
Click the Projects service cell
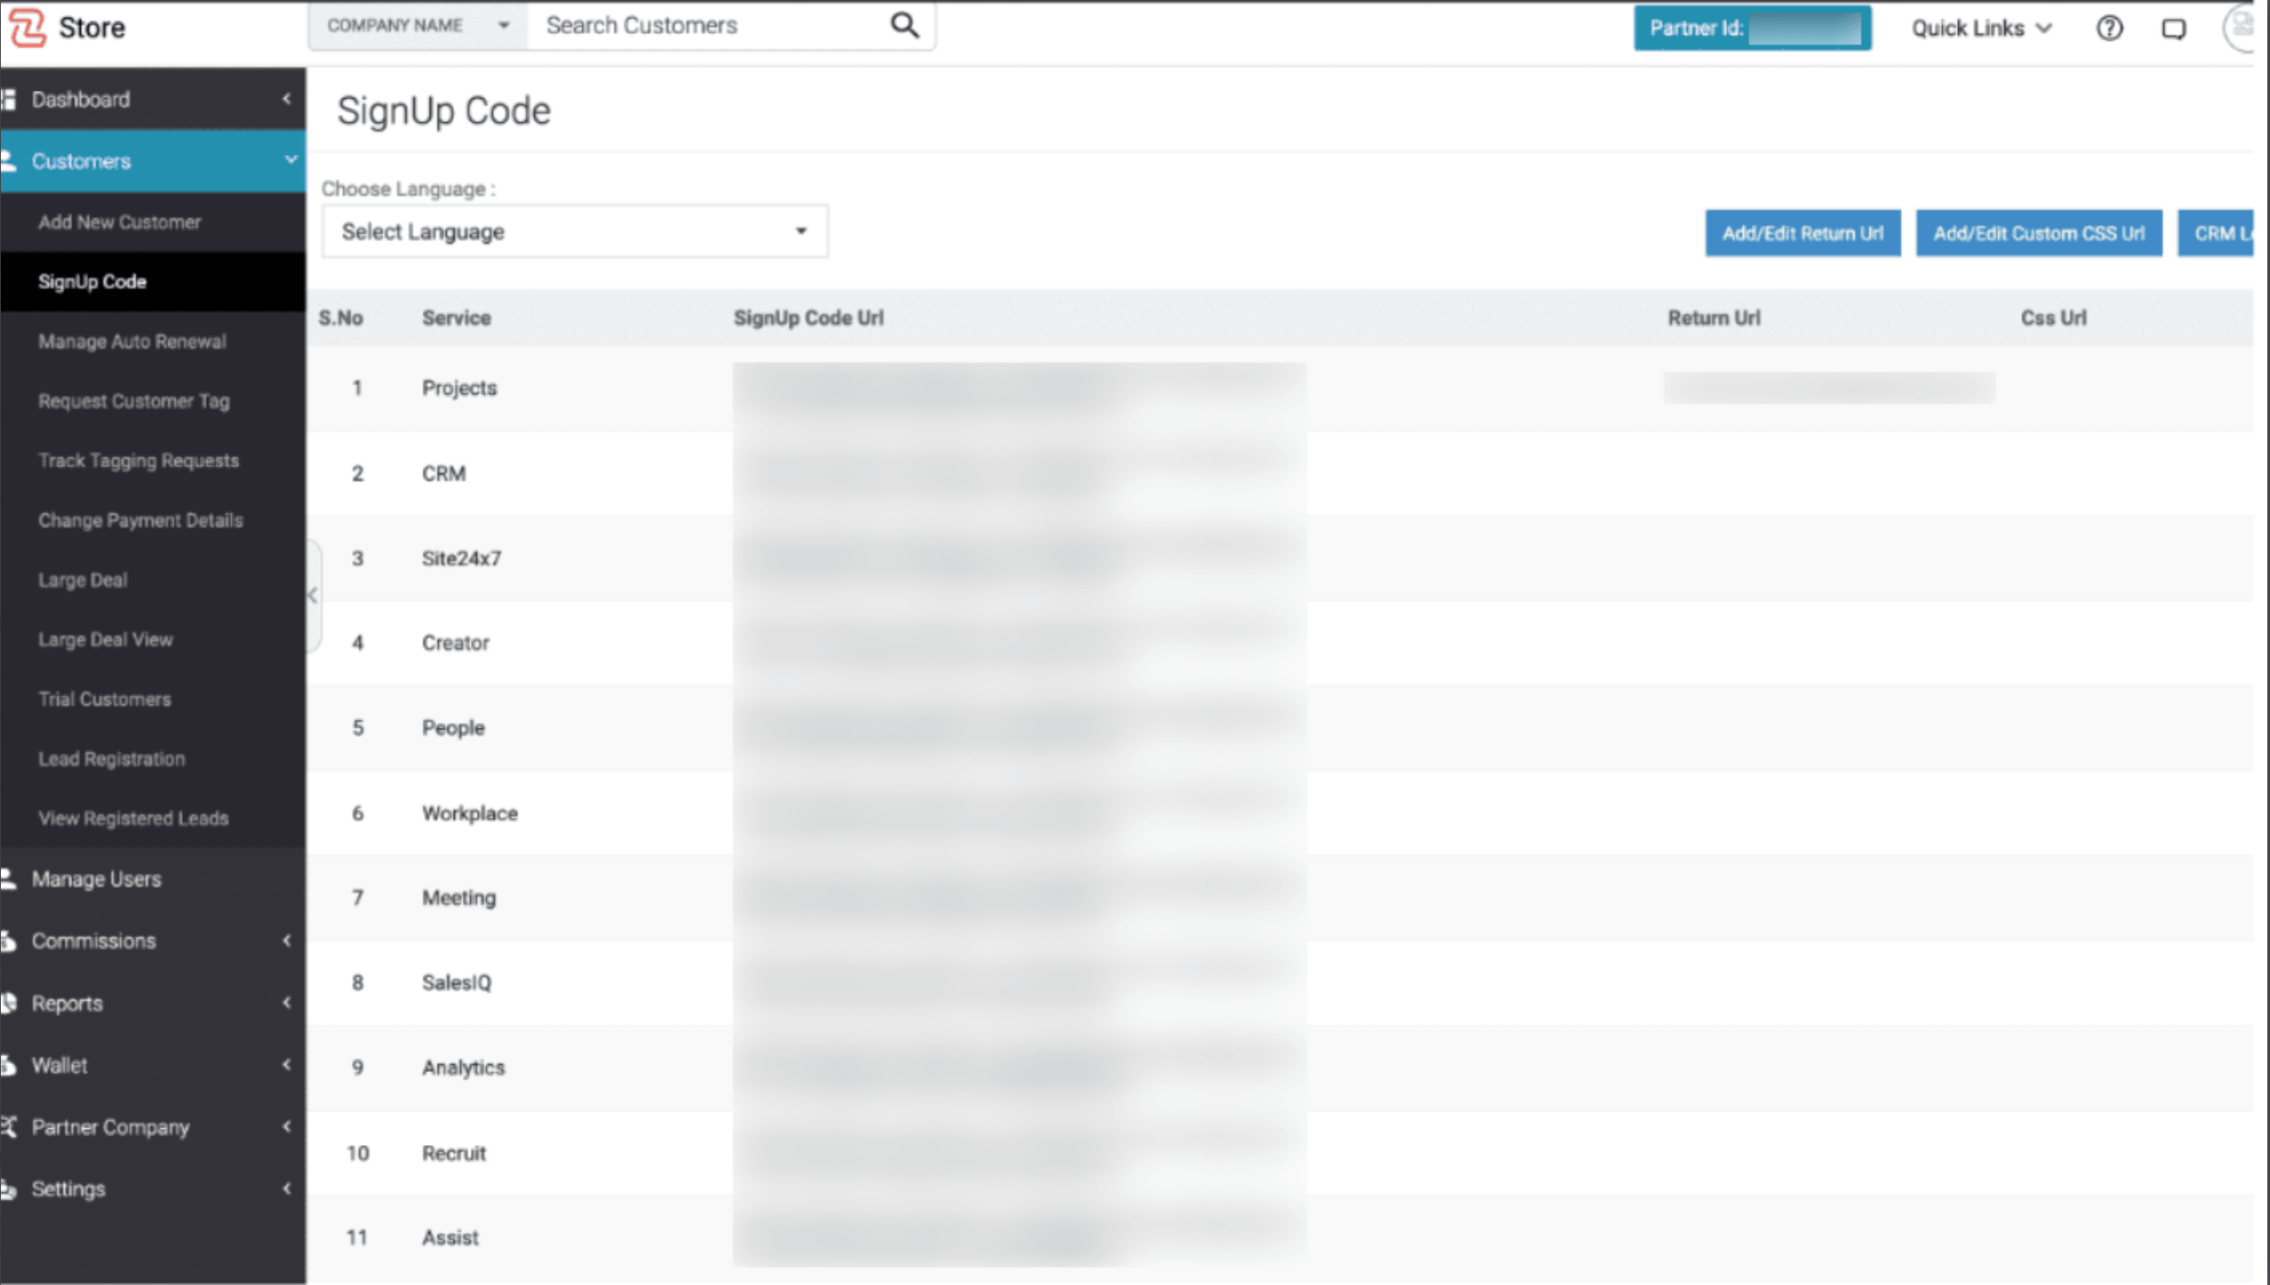pos(459,389)
